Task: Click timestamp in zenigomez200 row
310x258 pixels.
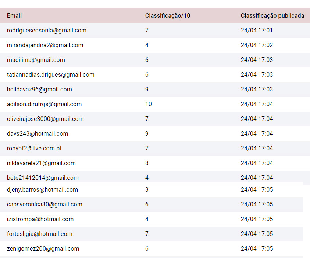Action: coord(257,248)
